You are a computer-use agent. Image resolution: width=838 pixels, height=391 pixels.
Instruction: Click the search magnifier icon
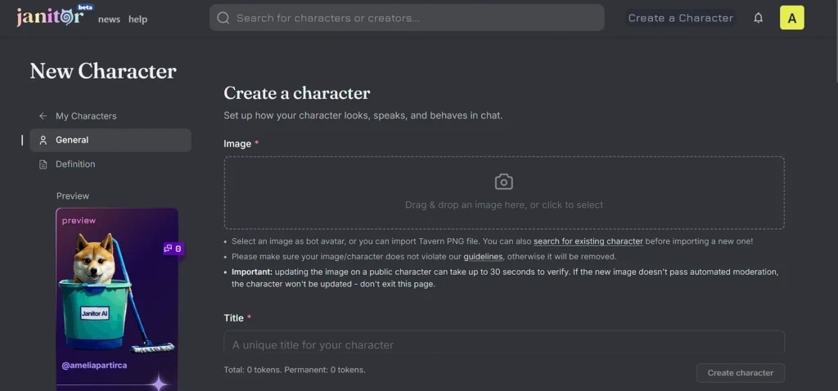tap(223, 18)
